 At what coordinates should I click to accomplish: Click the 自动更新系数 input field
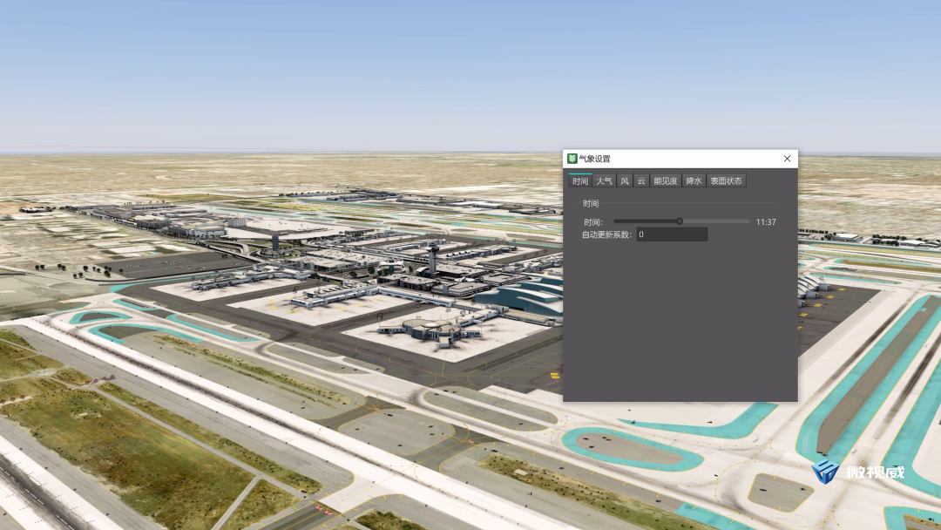pos(672,234)
